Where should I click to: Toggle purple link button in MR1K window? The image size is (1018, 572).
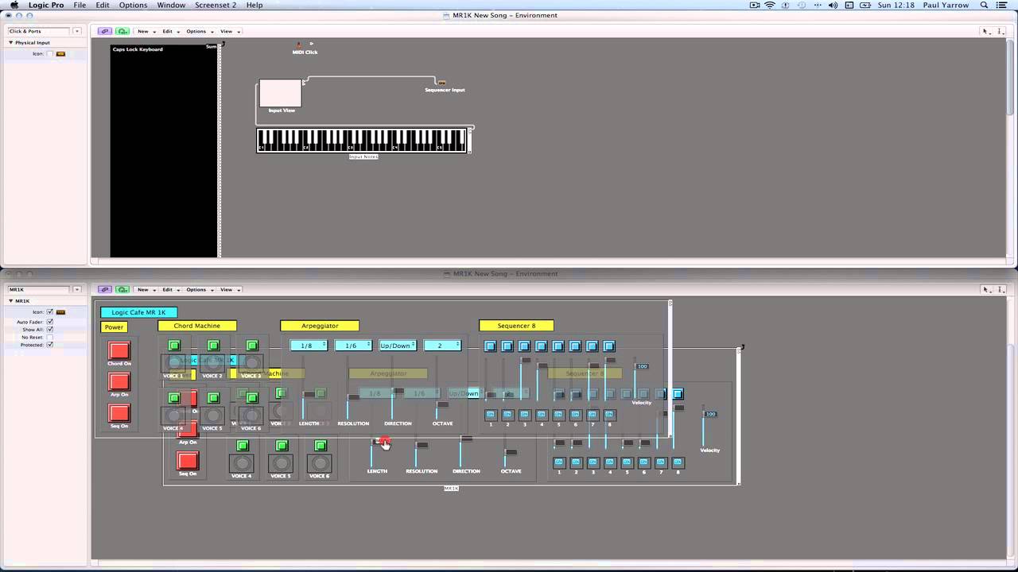(105, 289)
